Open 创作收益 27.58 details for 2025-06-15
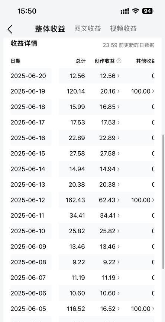 [x=110, y=154]
